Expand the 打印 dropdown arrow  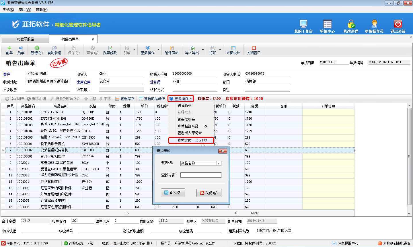220,50
